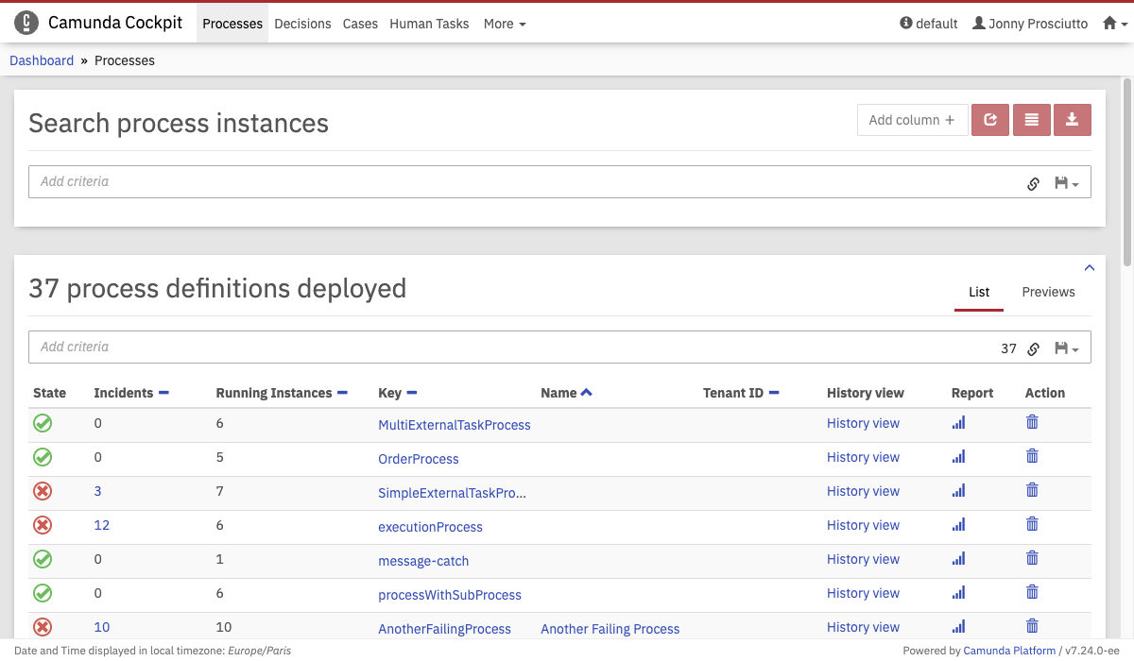1134x661 pixels.
Task: Open the MultiExternalTaskProcess link
Action: click(454, 425)
